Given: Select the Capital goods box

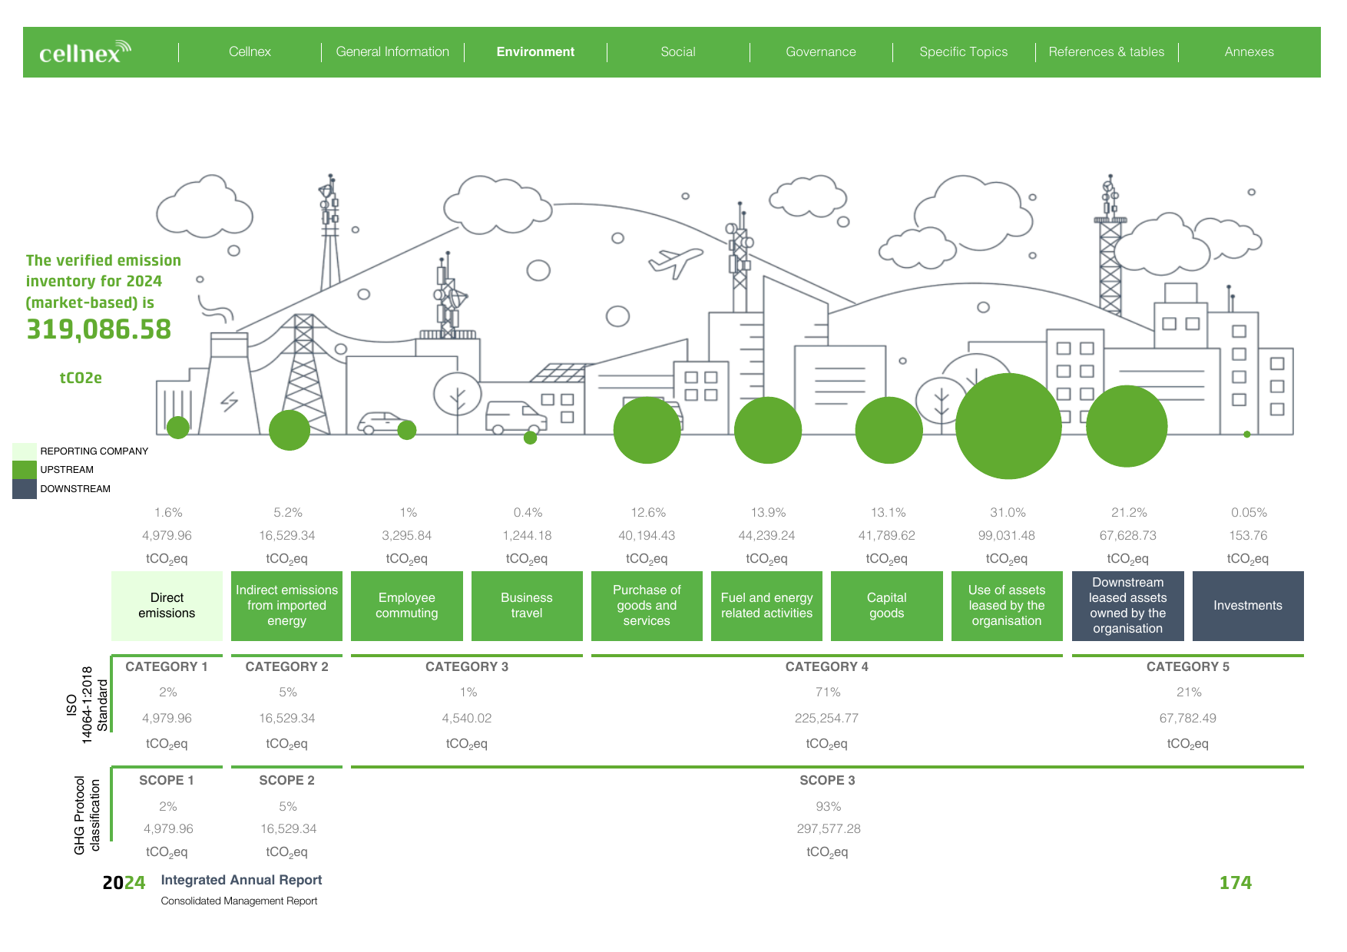Looking at the screenshot, I should point(887,606).
